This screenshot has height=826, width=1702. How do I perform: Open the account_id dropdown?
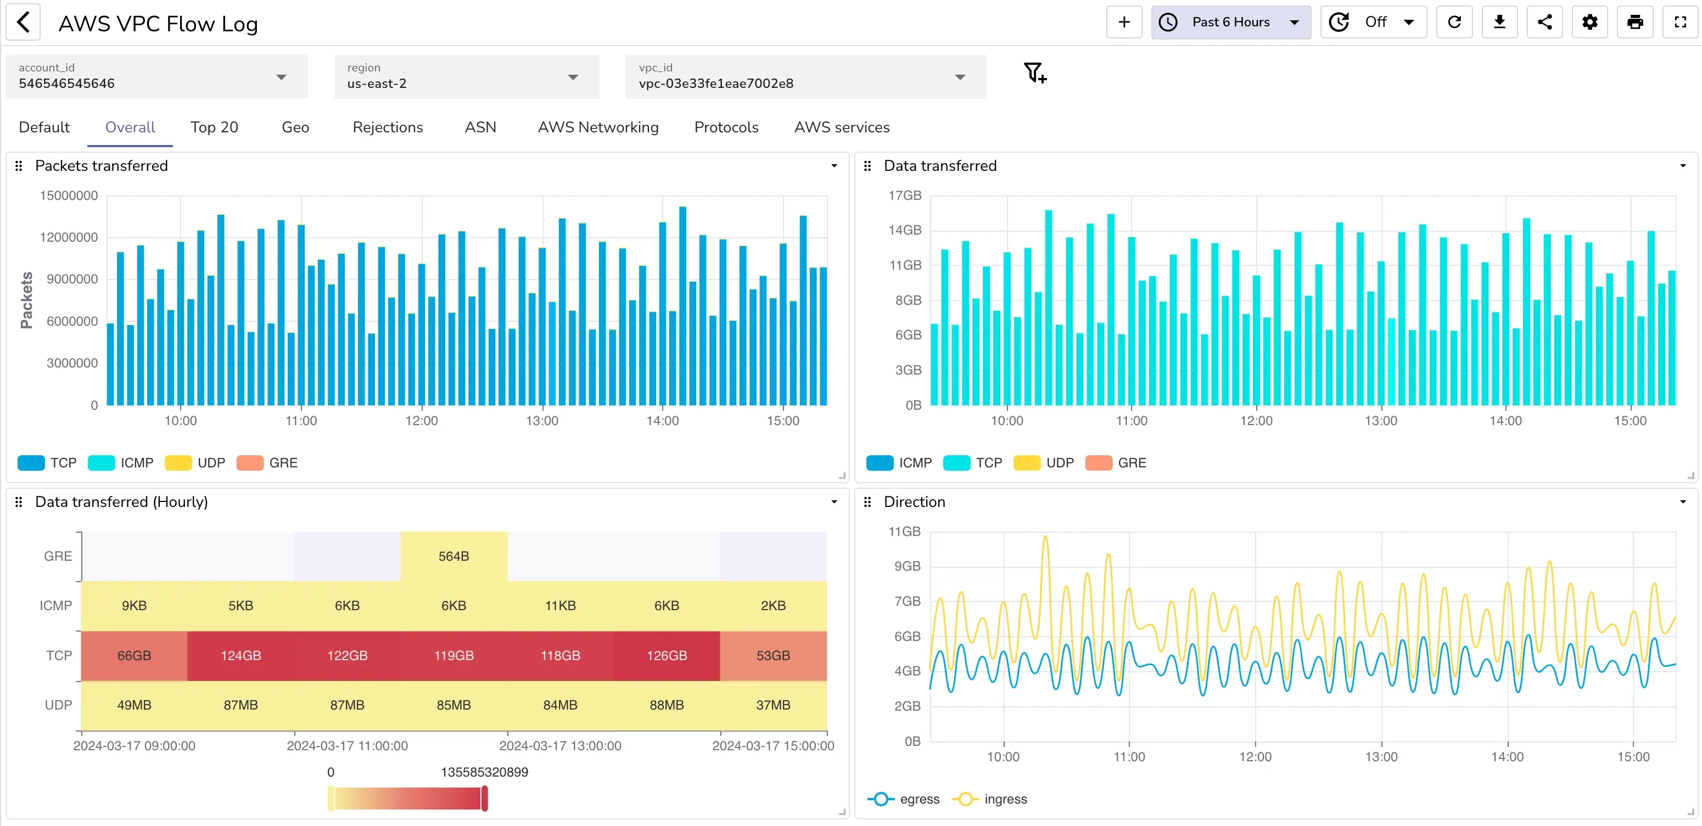coord(282,77)
